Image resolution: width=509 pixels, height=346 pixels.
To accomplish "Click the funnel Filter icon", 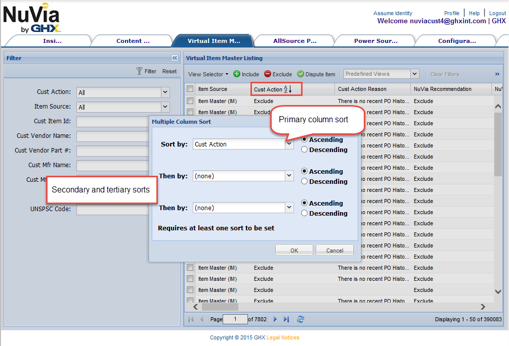I will click(x=139, y=71).
